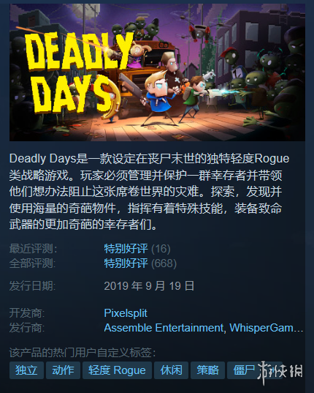View all reviews 特别好评 (668)
The width and height of the screenshot is (314, 393).
(140, 263)
